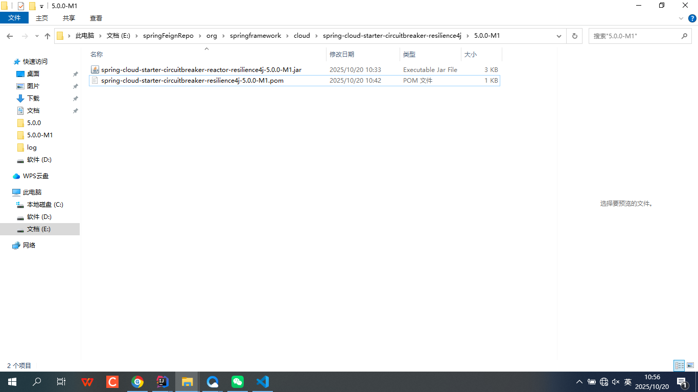Select 快速访问 in the navigation pane

point(35,61)
